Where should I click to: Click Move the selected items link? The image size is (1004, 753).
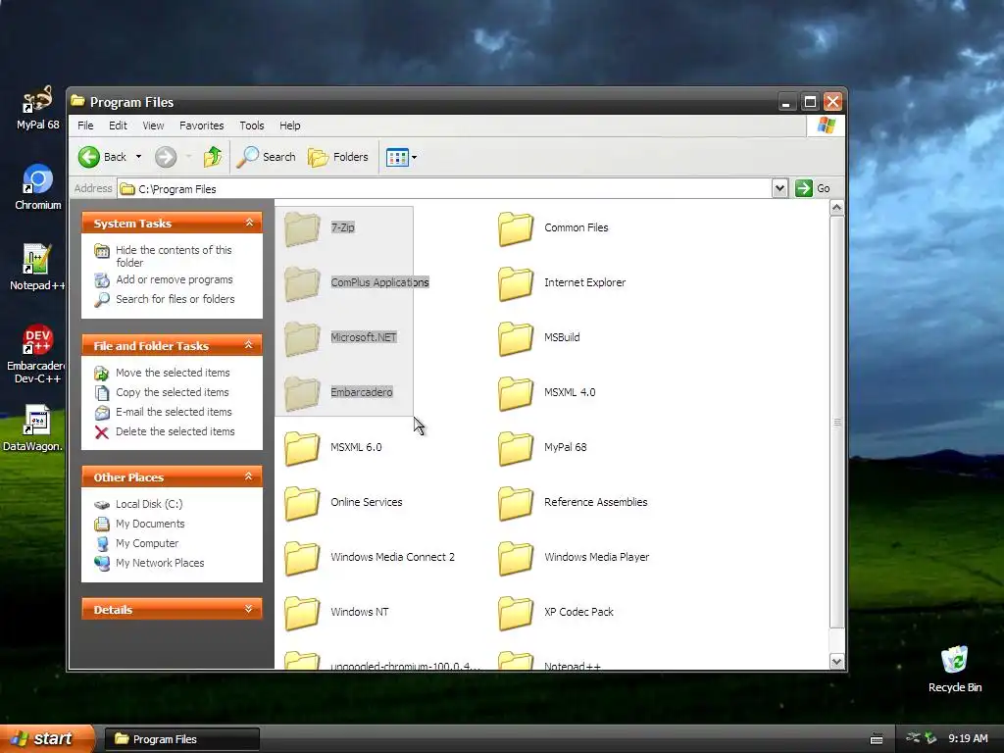173,373
